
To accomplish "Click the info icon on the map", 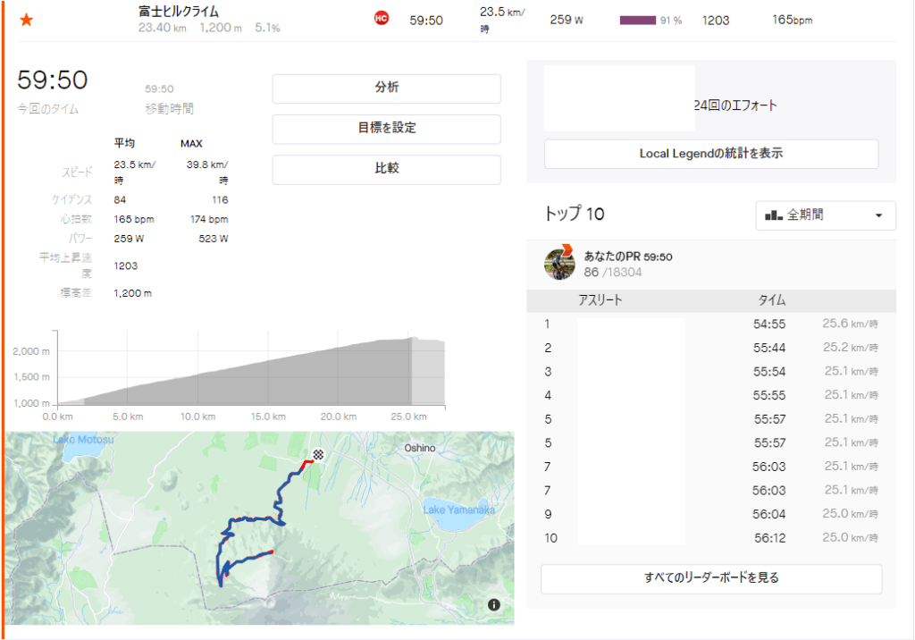I will tap(494, 605).
